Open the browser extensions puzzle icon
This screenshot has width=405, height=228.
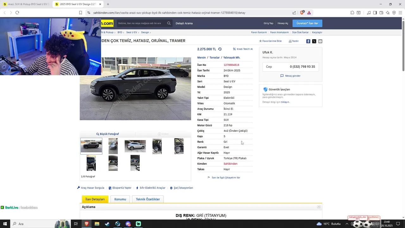(x=352, y=13)
